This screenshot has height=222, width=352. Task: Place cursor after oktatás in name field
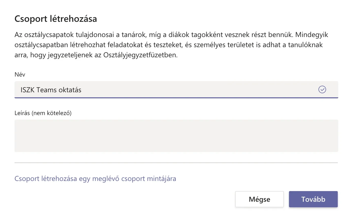[x=82, y=90]
